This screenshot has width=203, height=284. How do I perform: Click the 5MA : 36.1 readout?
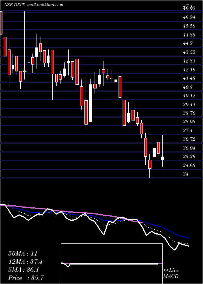[24, 270]
